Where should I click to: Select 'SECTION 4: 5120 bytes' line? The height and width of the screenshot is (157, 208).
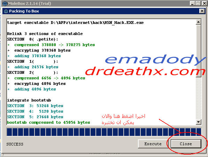click(35, 111)
